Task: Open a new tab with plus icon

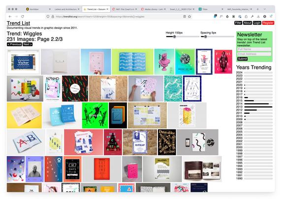Action: 257,9
